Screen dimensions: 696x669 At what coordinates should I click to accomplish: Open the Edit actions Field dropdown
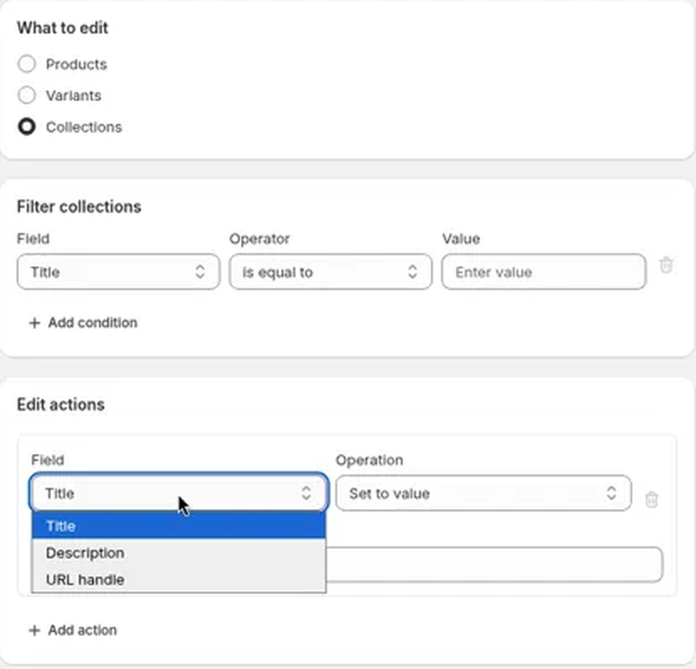click(179, 493)
